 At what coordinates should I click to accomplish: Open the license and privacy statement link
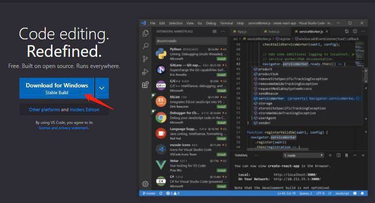tap(64, 128)
